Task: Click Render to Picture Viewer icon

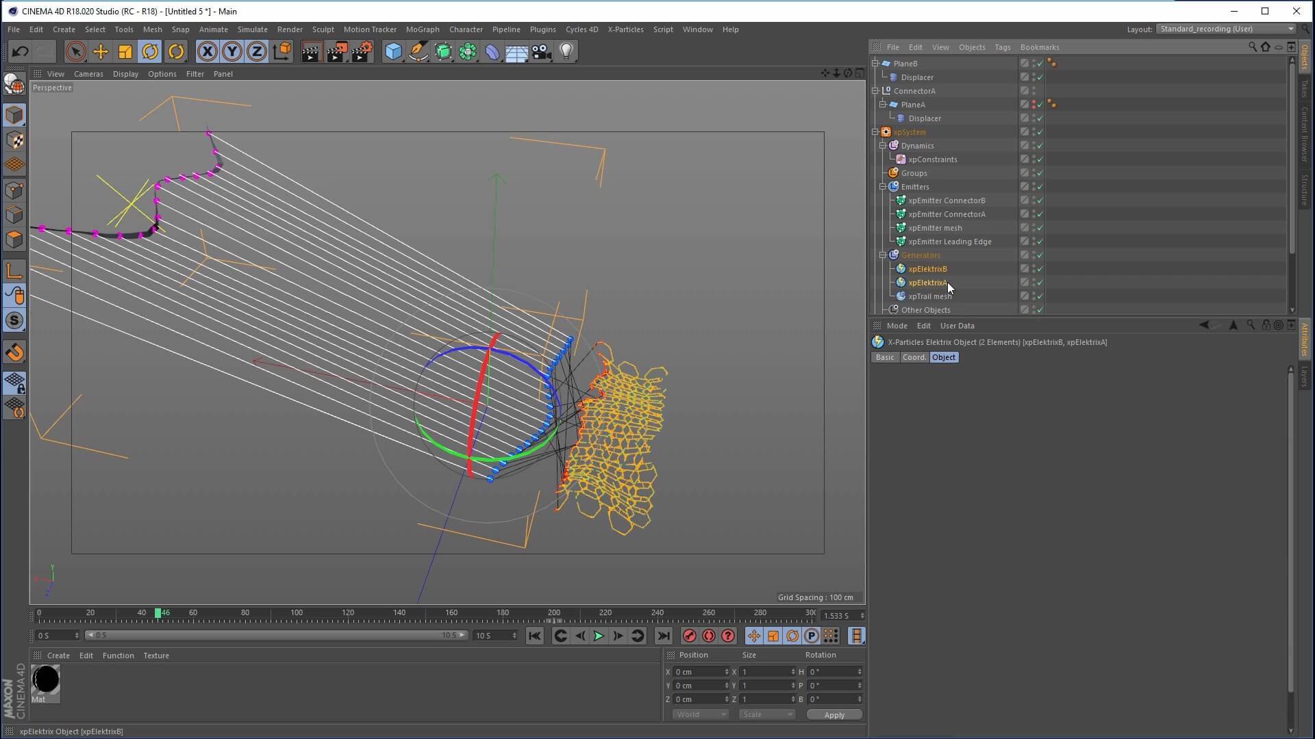Action: tap(336, 51)
